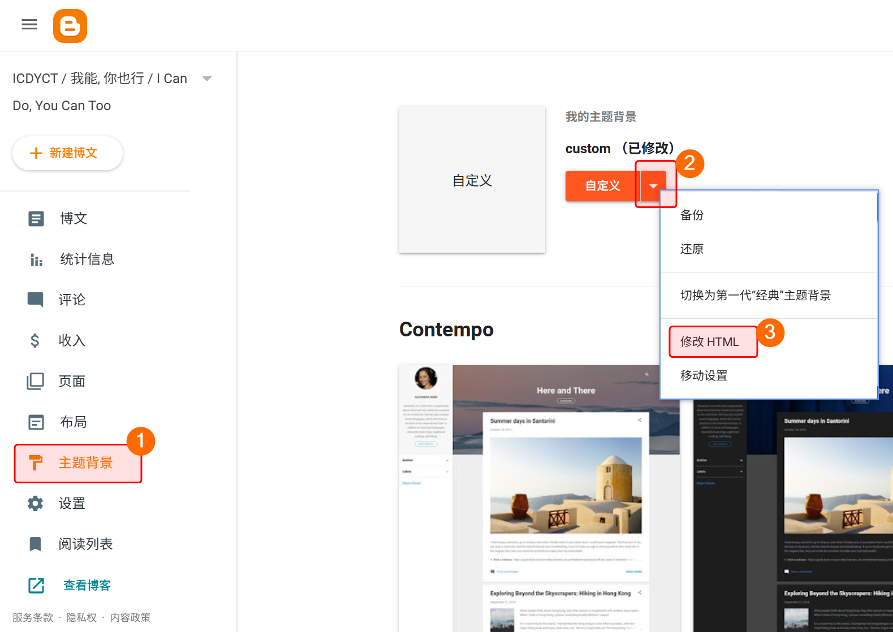The height and width of the screenshot is (632, 893).
Task: Open the 博文 posts icon
Action: [x=36, y=219]
